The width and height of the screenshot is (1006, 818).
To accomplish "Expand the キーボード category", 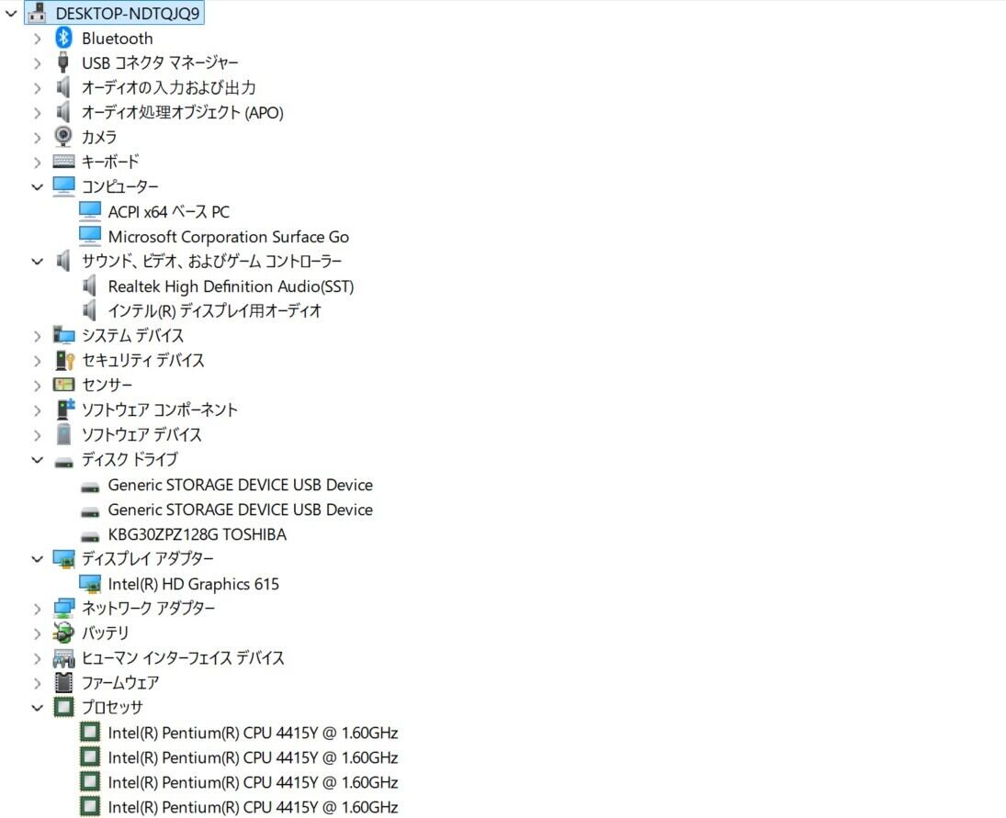I will click(38, 162).
